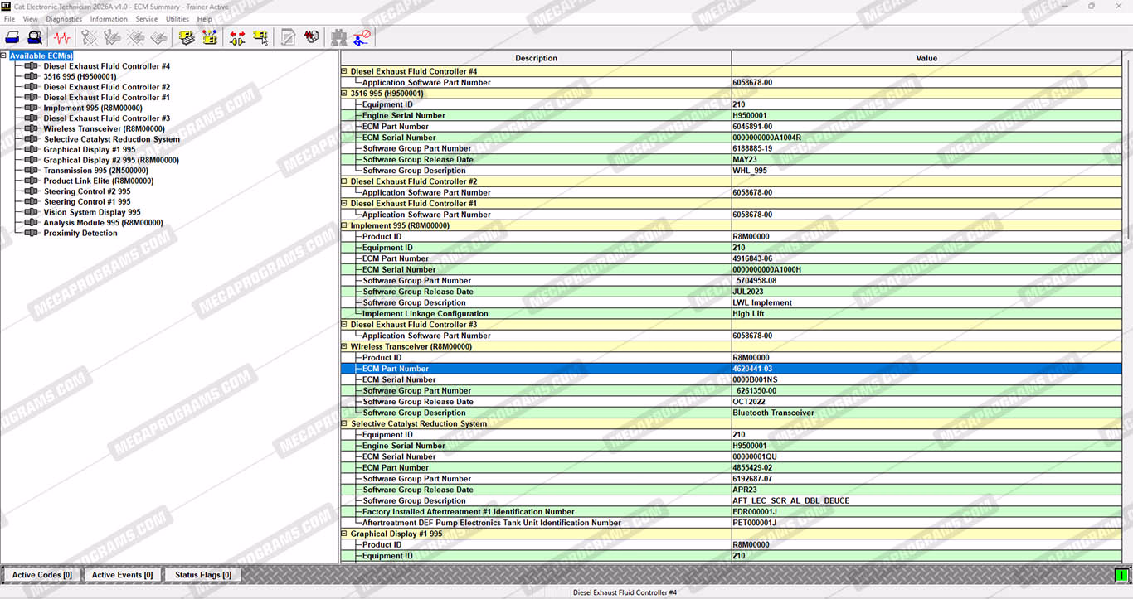This screenshot has width=1133, height=599.
Task: Collapse the Implement 995 (R8M00000) table group
Action: click(344, 225)
